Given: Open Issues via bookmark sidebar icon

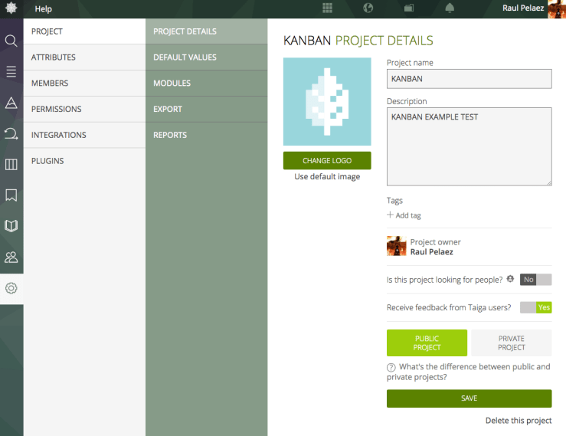Looking at the screenshot, I should (11, 195).
